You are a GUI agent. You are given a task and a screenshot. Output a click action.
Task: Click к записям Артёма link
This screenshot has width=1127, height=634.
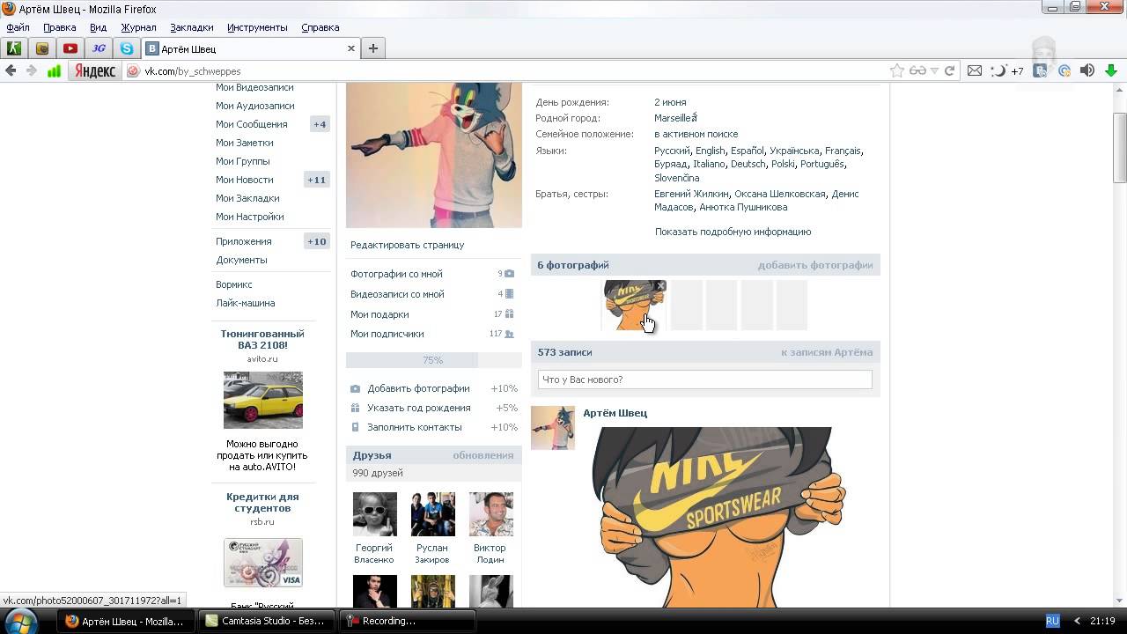click(x=827, y=352)
